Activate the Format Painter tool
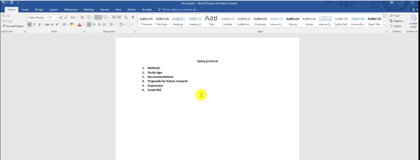This screenshot has height=160, width=420. click(13, 26)
